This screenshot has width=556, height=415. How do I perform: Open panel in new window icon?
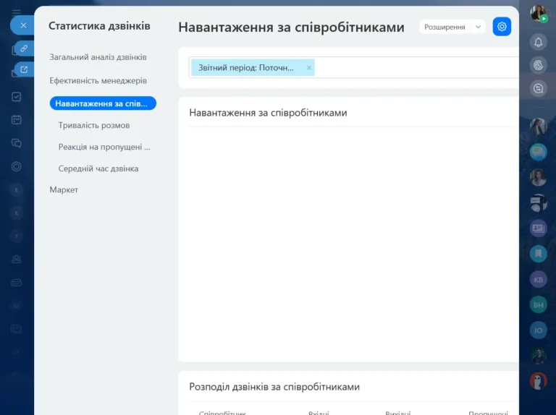pyautogui.click(x=24, y=69)
